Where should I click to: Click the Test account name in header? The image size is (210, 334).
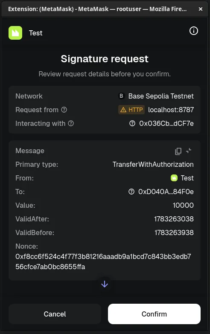click(35, 33)
